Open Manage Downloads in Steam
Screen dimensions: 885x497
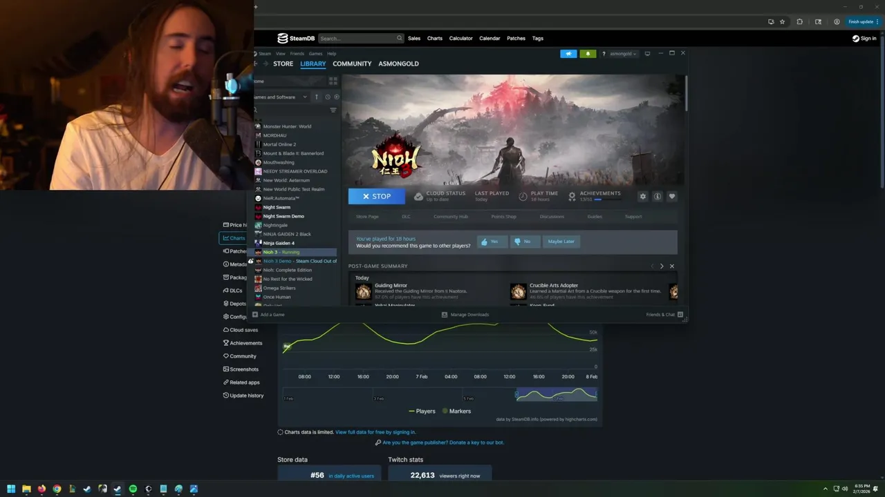click(x=465, y=315)
